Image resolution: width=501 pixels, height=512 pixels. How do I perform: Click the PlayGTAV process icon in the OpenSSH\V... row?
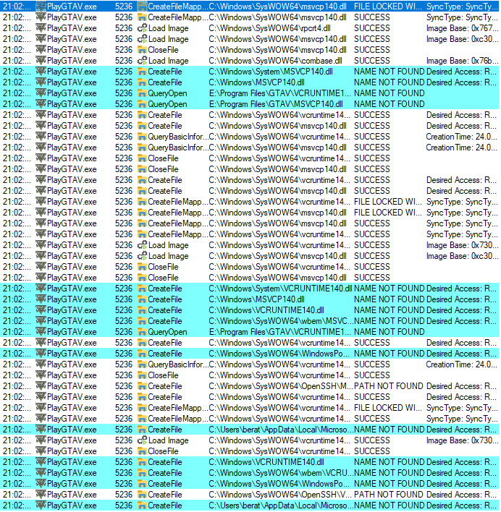click(41, 495)
